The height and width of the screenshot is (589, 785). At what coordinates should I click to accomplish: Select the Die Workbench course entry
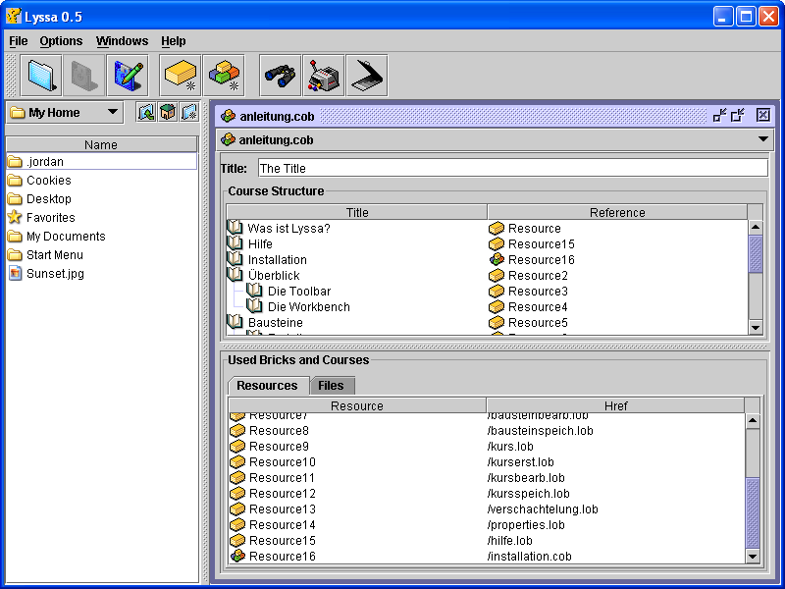[309, 306]
